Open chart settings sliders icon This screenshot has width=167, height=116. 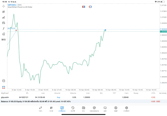pos(3,23)
